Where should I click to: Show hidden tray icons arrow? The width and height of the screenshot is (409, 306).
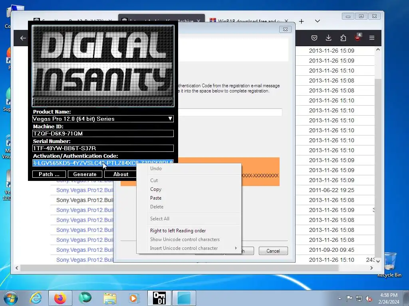pos(340,298)
